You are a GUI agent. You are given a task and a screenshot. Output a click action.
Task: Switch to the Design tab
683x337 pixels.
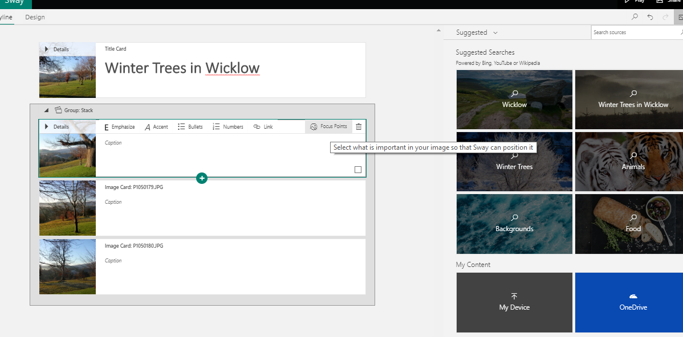[35, 17]
